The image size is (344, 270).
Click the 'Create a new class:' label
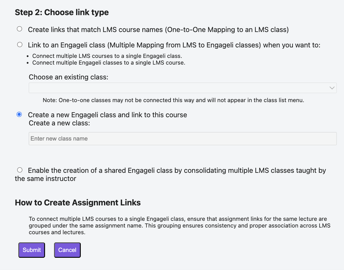pyautogui.click(x=59, y=123)
